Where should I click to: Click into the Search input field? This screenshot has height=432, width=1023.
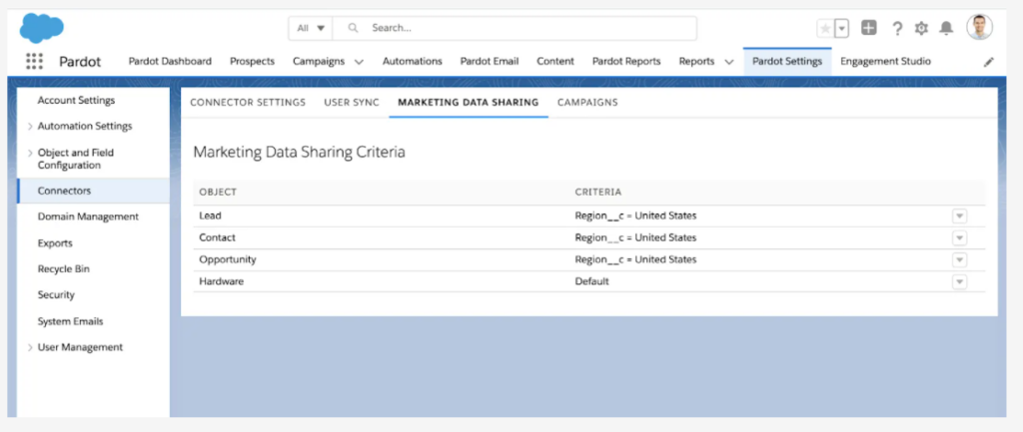[514, 28]
